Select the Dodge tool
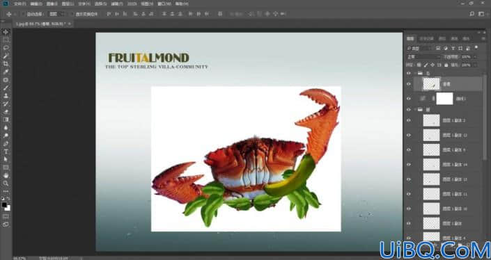 pos(6,136)
